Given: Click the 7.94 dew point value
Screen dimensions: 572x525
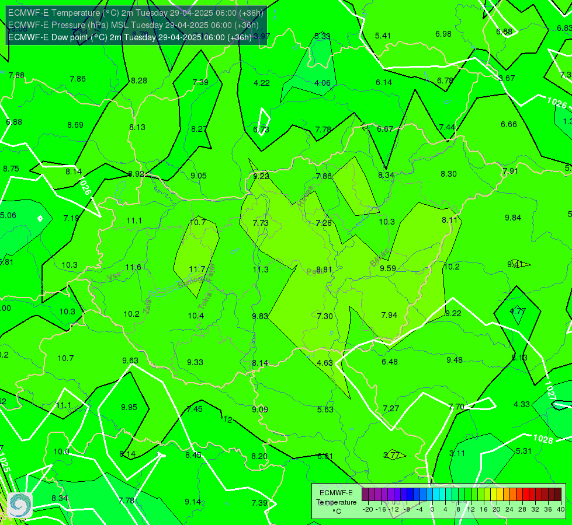Looking at the screenshot, I should [x=389, y=315].
